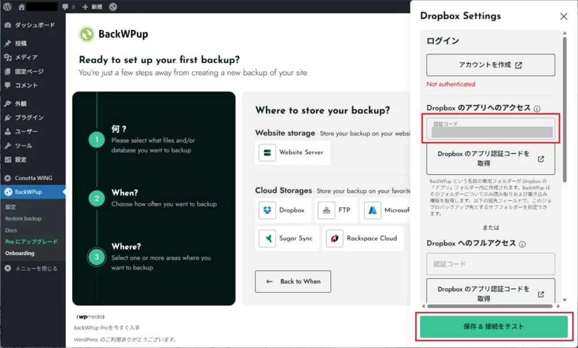Click the WordPress logo in admin bar

coord(7,7)
